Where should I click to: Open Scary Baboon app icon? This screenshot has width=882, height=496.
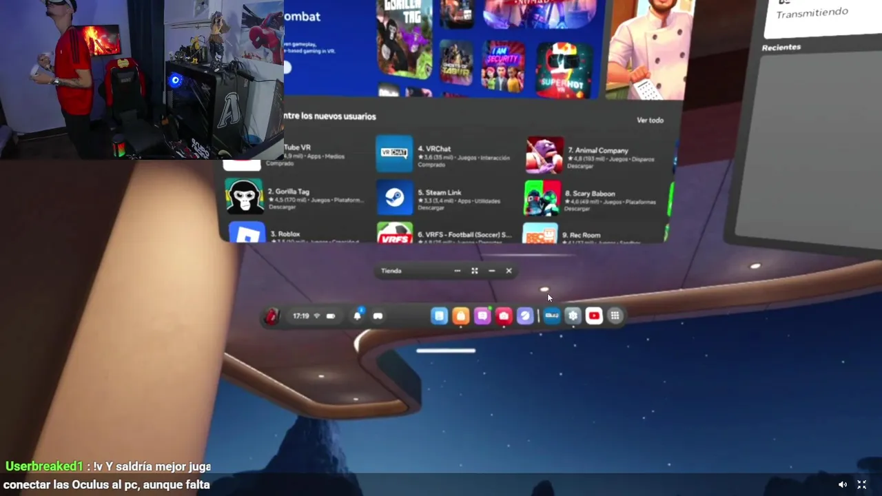coord(543,198)
